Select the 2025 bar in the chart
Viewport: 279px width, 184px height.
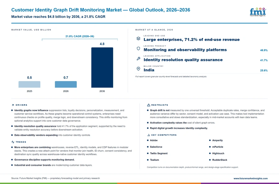[x=29, y=84]
